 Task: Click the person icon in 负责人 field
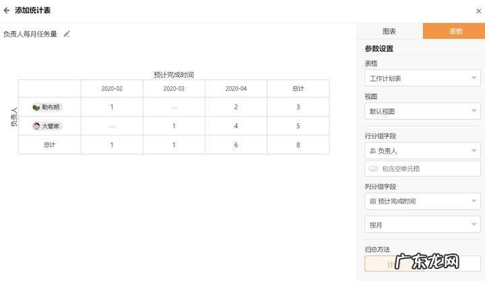click(x=373, y=152)
